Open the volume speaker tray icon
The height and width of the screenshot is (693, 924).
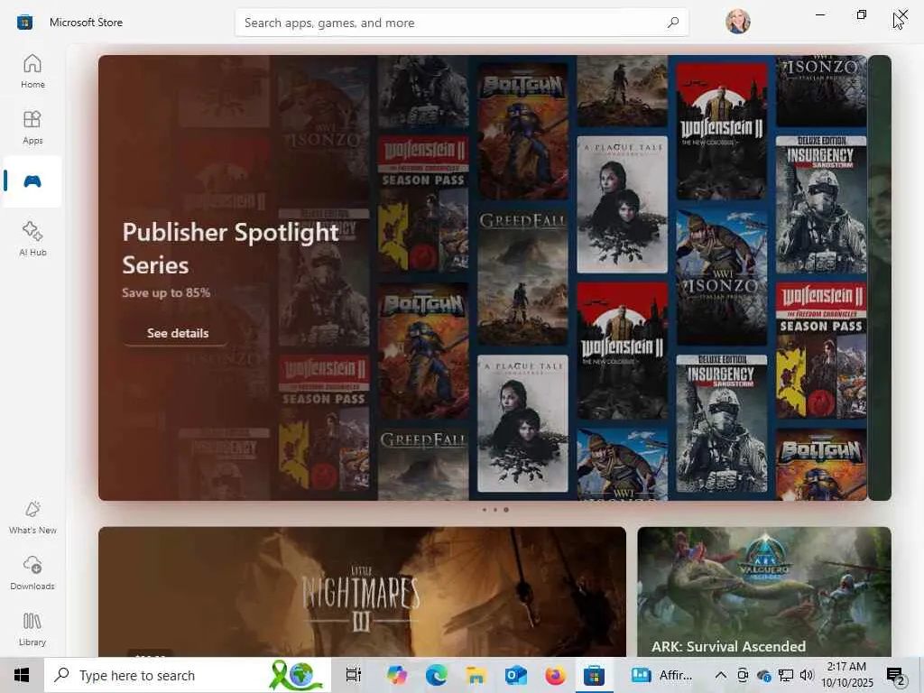pos(807,675)
